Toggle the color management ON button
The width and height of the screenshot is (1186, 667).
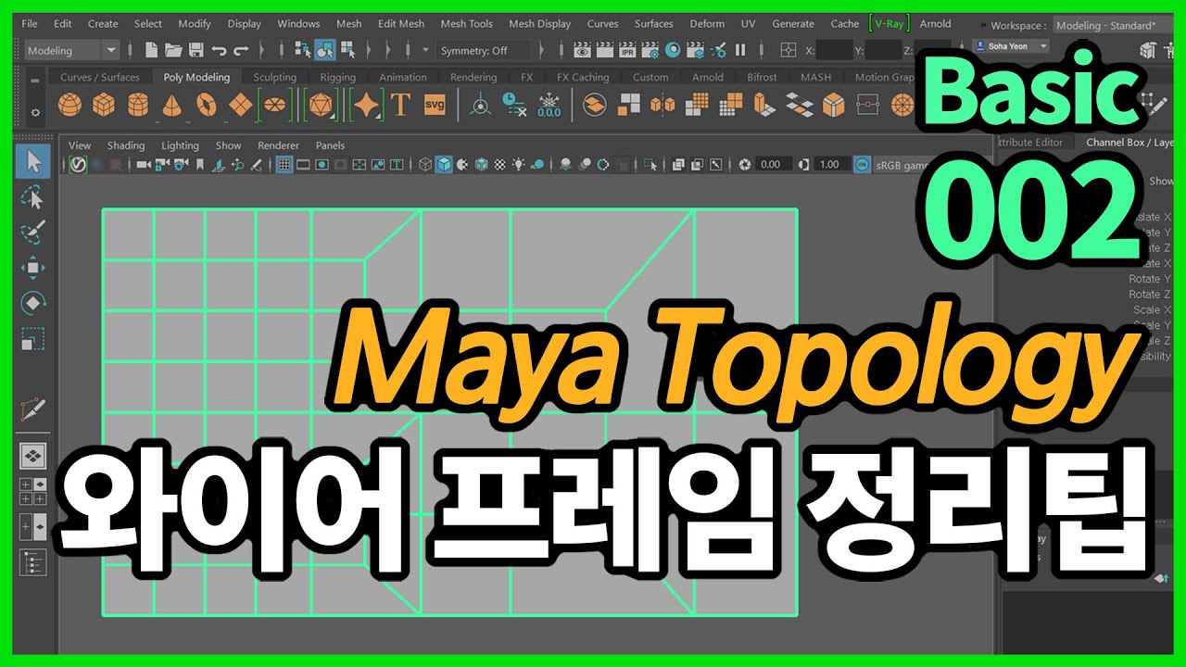[863, 165]
